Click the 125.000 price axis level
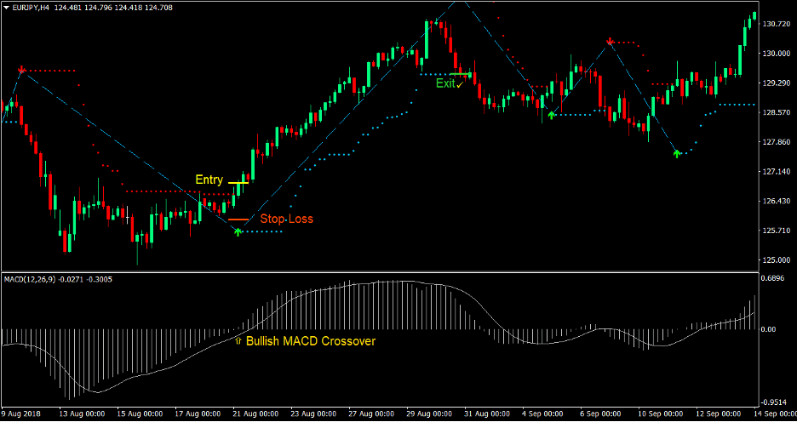 pyautogui.click(x=777, y=260)
